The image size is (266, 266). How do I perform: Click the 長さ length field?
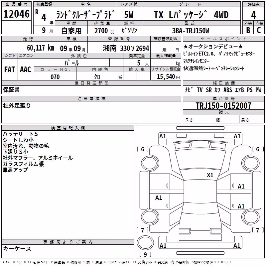coord(198,120)
